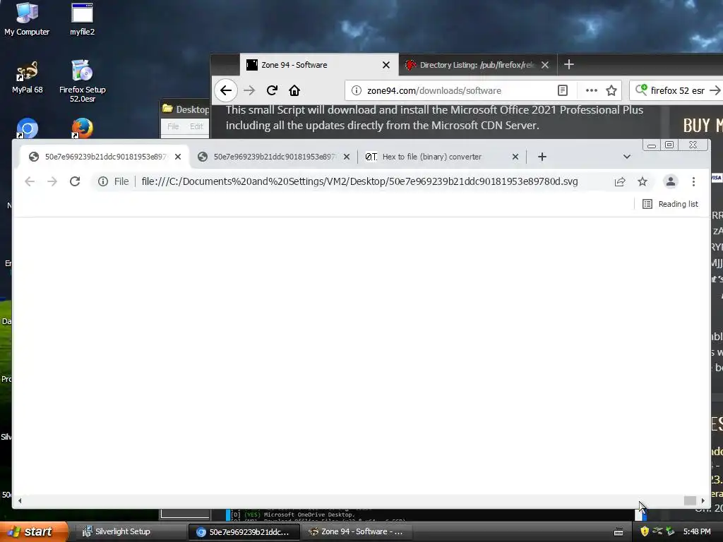The image size is (723, 542).
Task: Open new tab in Firefox window
Action: pyautogui.click(x=569, y=64)
